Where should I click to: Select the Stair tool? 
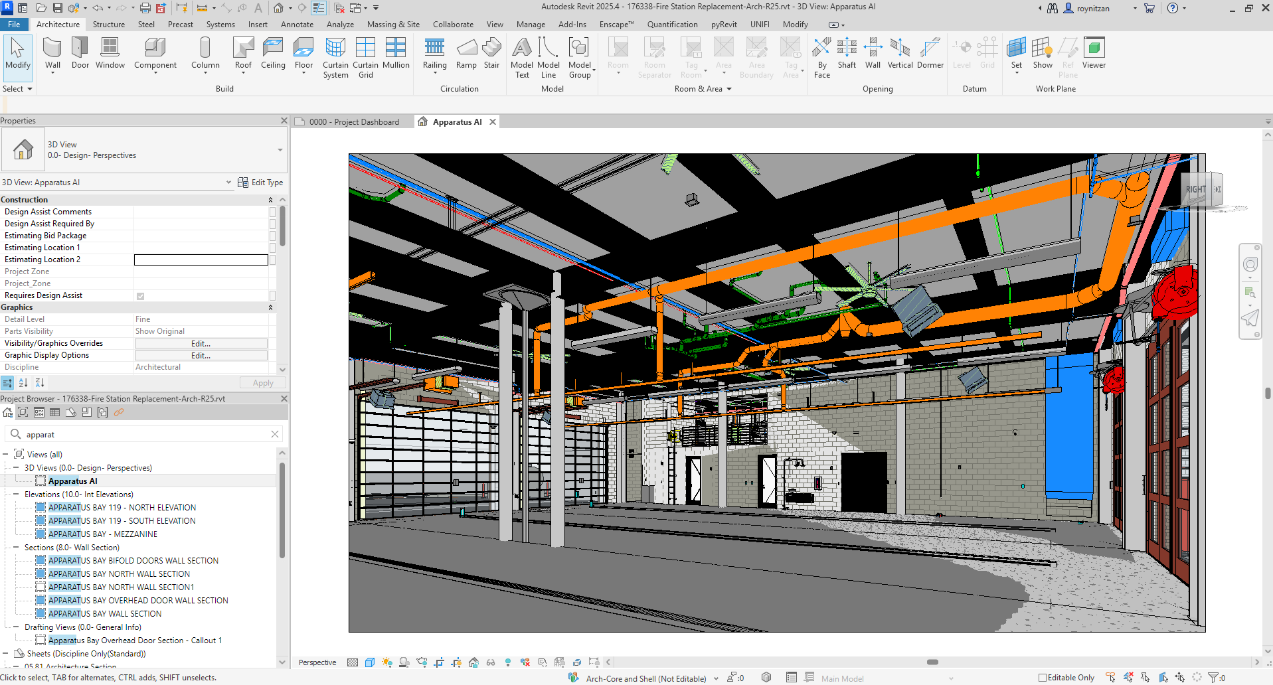[491, 54]
